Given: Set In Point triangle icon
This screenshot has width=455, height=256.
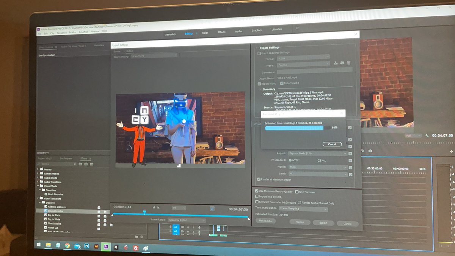Looking at the screenshot, I should (154, 207).
